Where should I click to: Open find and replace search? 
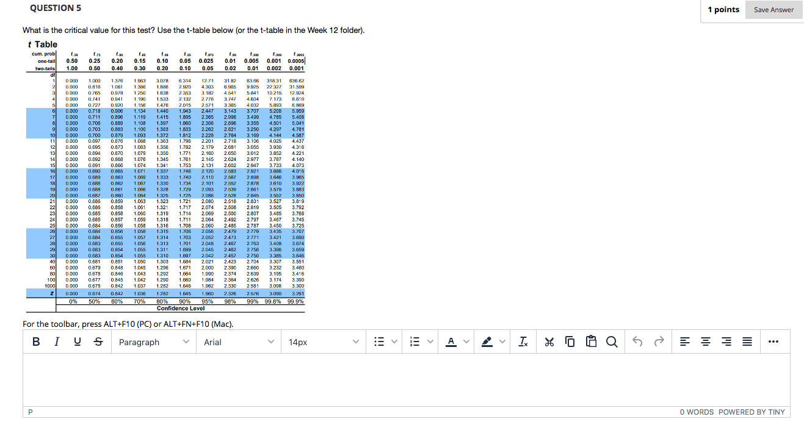[x=611, y=342]
